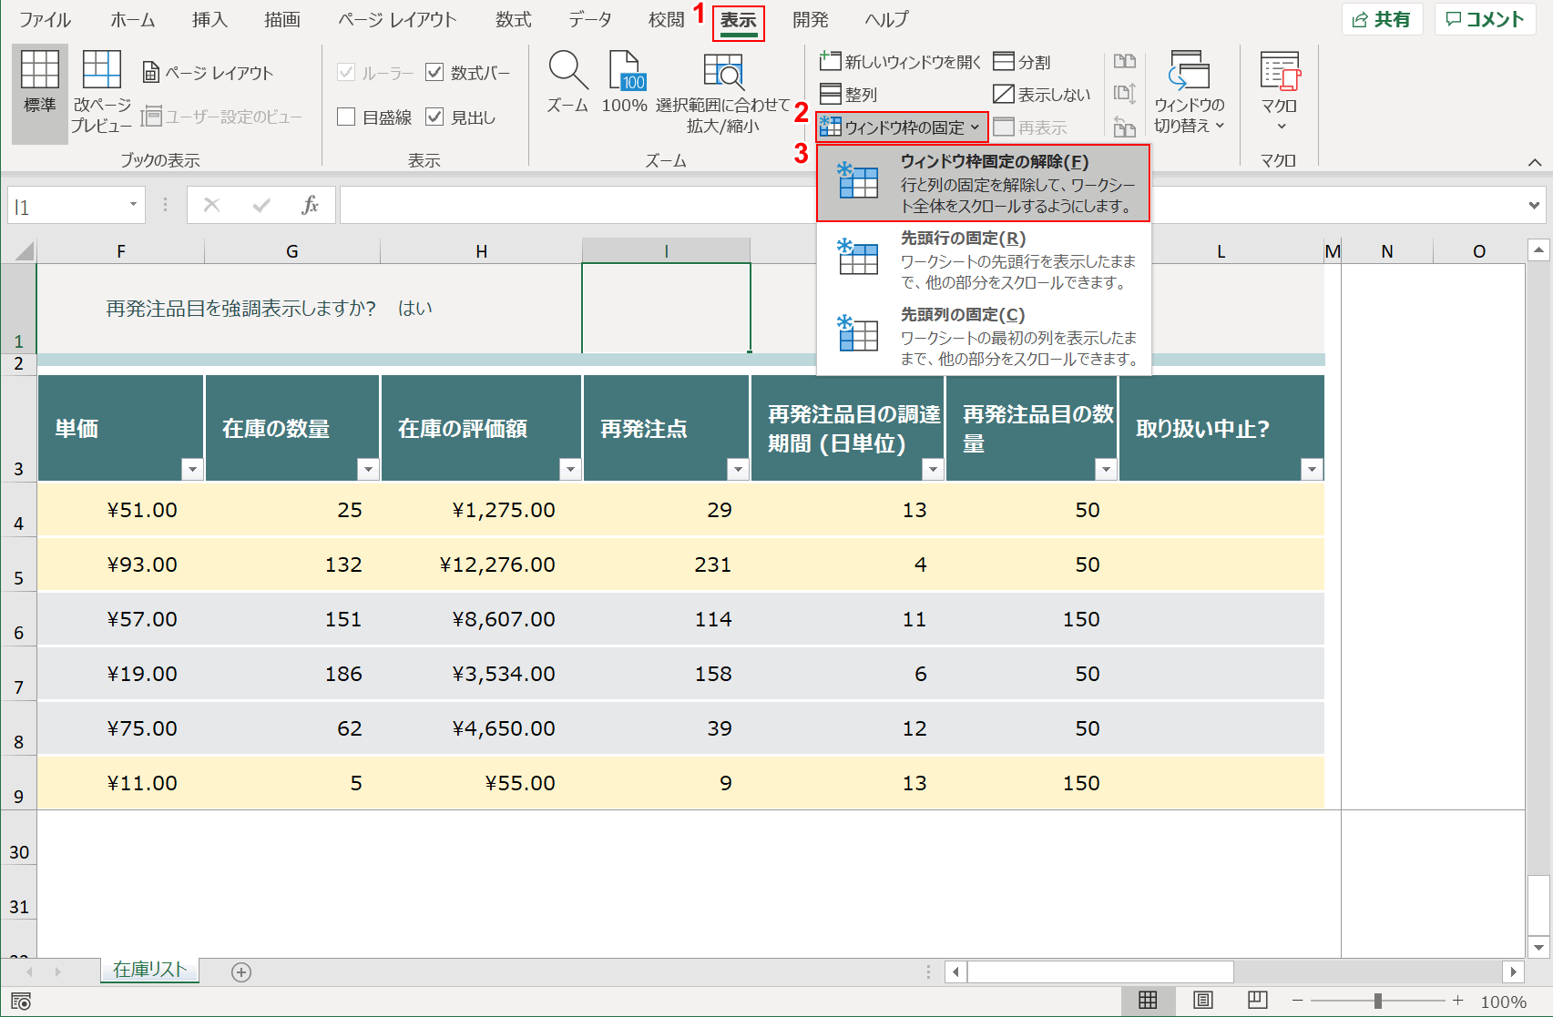Open the 単価 column filter dropdown

191,469
